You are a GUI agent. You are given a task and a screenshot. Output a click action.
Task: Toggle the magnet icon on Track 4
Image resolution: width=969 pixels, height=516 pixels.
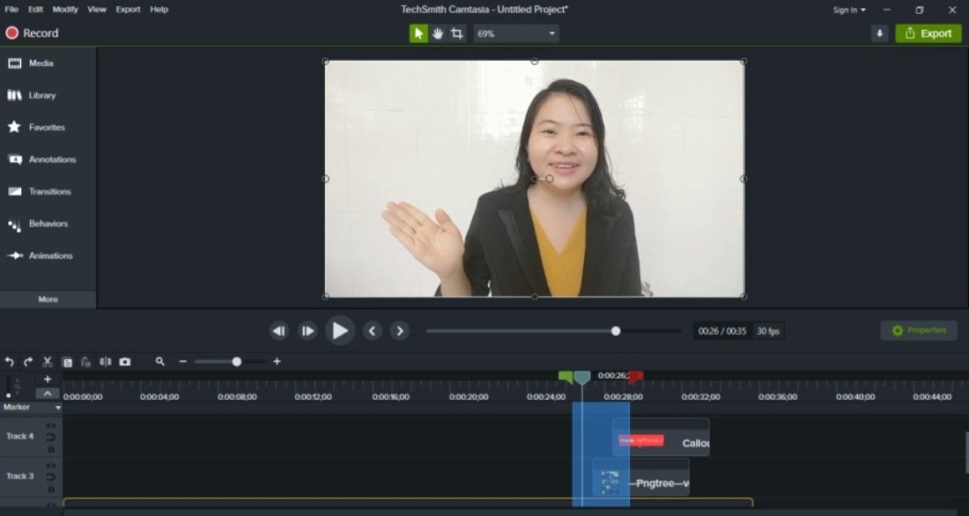(x=51, y=437)
